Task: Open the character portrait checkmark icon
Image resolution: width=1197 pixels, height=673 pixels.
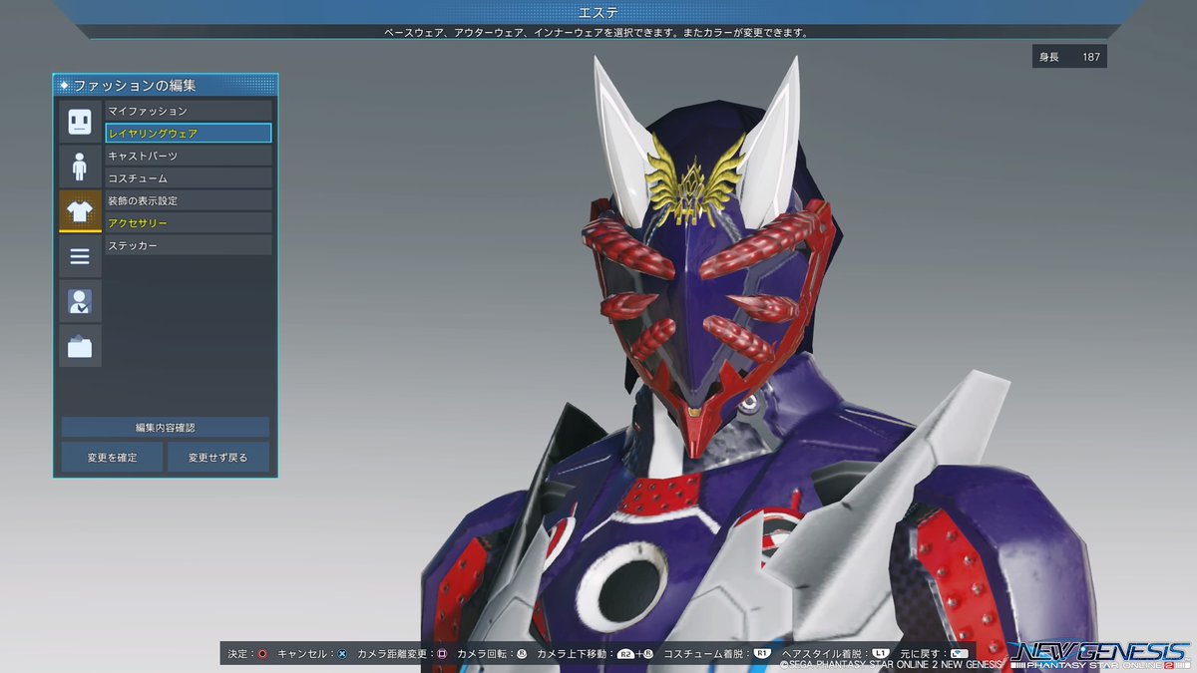Action: 80,301
